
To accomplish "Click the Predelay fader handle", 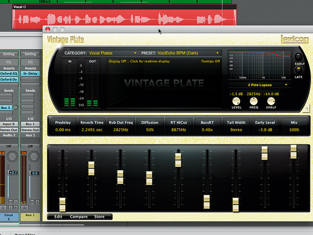I will pyautogui.click(x=63, y=205).
